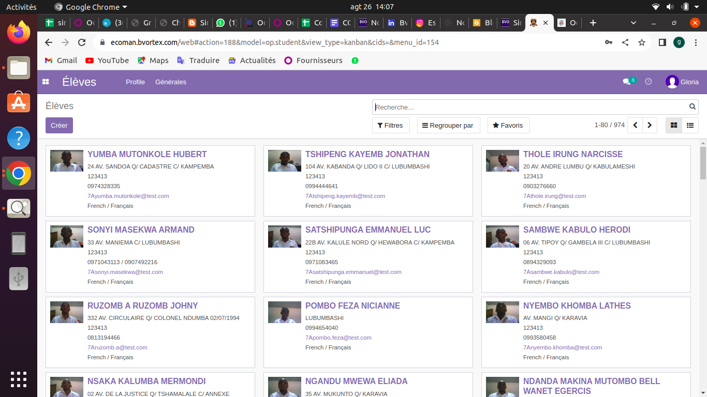Reload the current page

(x=82, y=42)
